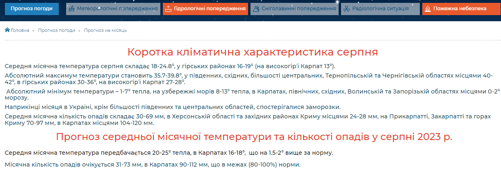Image resolution: width=501 pixels, height=178 pixels.
Task: Select the Гідрологічні попередження label
Action: tap(210, 9)
